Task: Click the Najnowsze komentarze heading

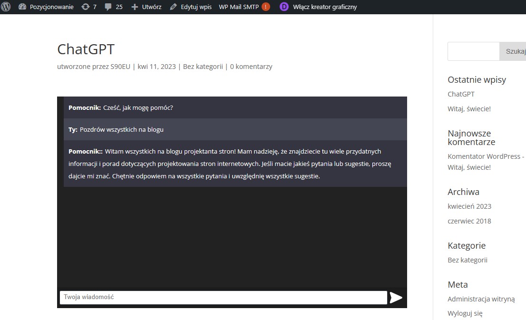Action: tap(471, 137)
